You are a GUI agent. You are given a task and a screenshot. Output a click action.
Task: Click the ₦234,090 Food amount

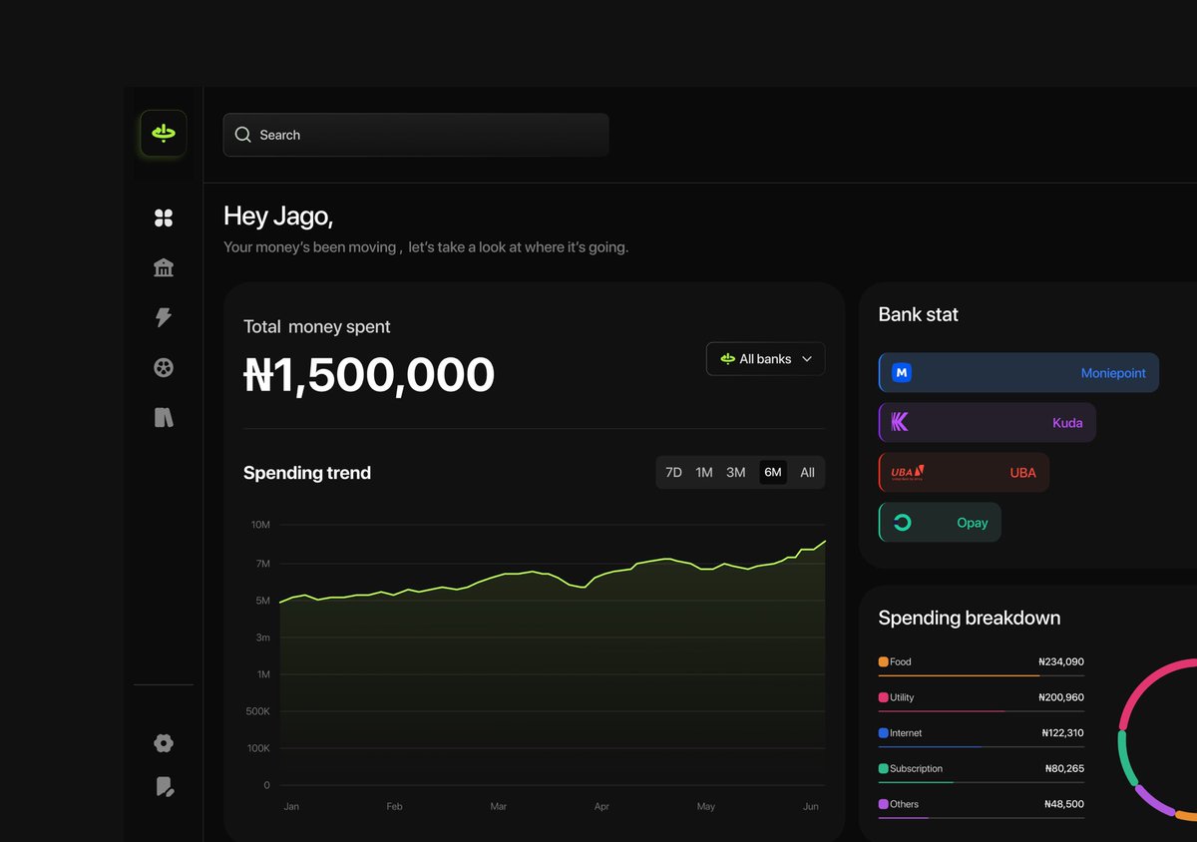(1061, 661)
